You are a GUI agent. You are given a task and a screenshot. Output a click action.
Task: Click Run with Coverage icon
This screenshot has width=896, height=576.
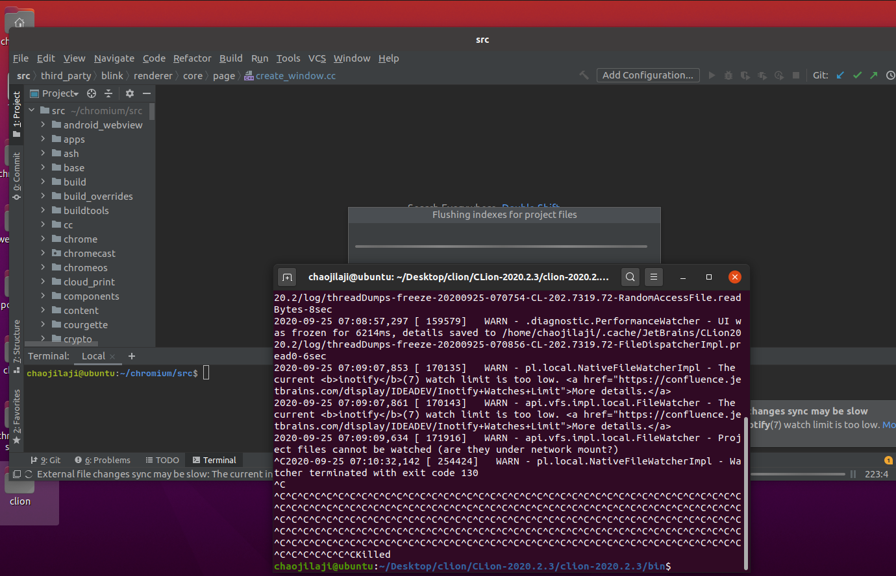point(745,75)
